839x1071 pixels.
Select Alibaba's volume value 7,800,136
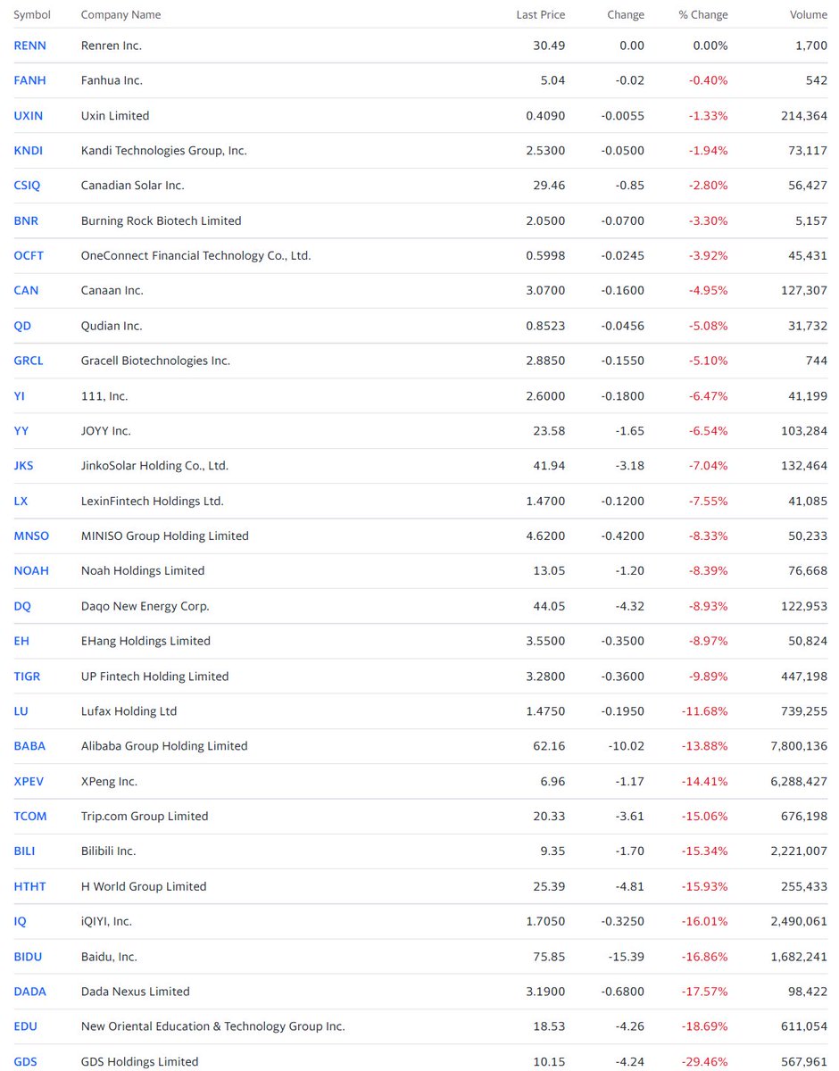coord(799,745)
